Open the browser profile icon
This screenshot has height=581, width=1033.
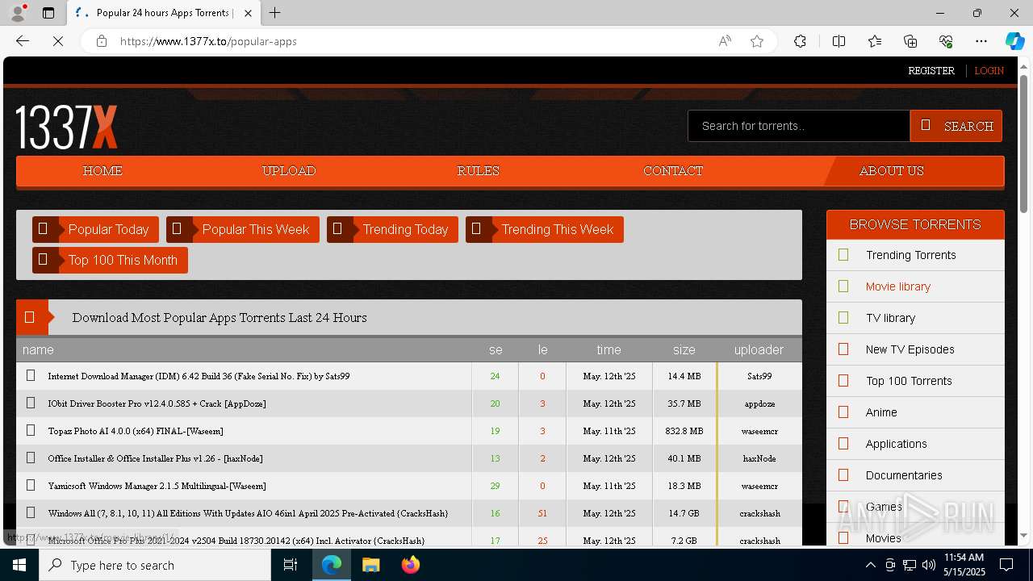18,13
